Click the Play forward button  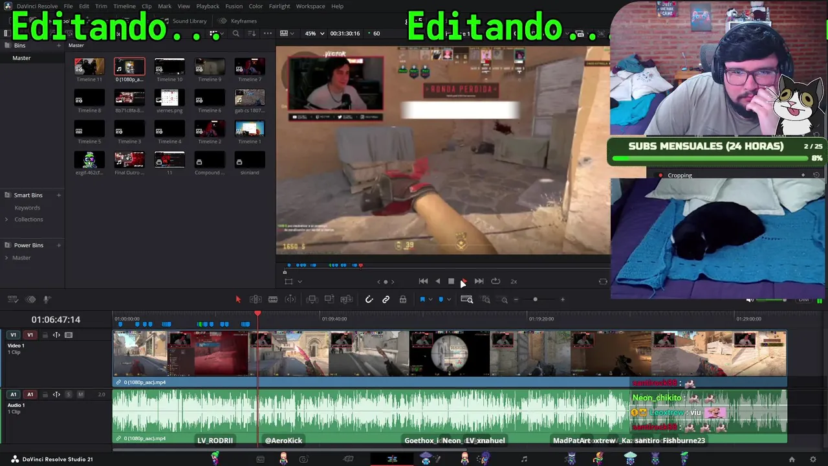pyautogui.click(x=464, y=281)
